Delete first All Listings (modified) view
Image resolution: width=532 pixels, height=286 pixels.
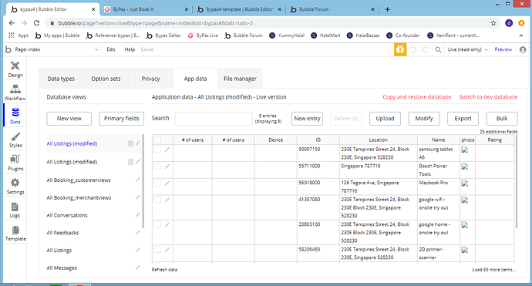tap(130, 144)
